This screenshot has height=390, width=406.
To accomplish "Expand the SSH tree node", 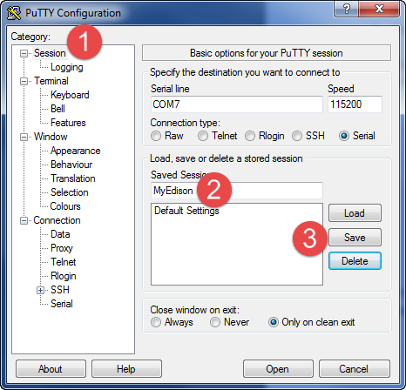I will coord(41,290).
